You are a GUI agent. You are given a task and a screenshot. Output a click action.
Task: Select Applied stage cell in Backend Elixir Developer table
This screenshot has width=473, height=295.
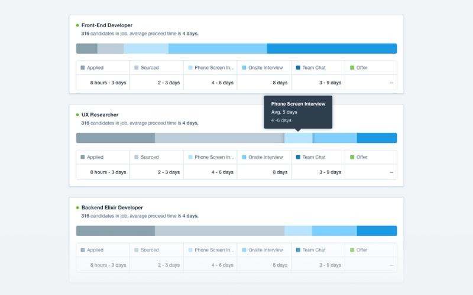(102, 250)
